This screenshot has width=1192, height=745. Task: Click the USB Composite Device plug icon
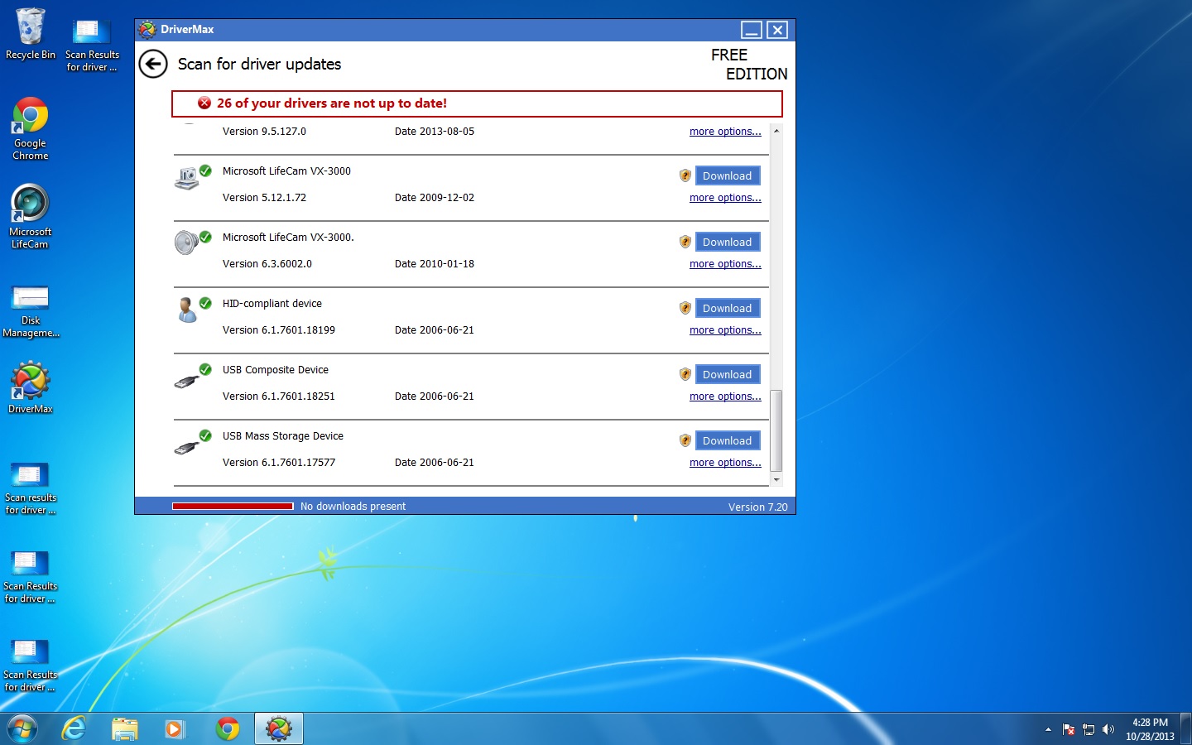click(x=187, y=381)
